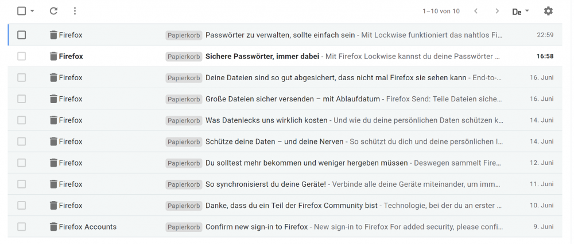
Task: Click the Papierkorb label on the 9. Juni email
Action: (x=184, y=227)
